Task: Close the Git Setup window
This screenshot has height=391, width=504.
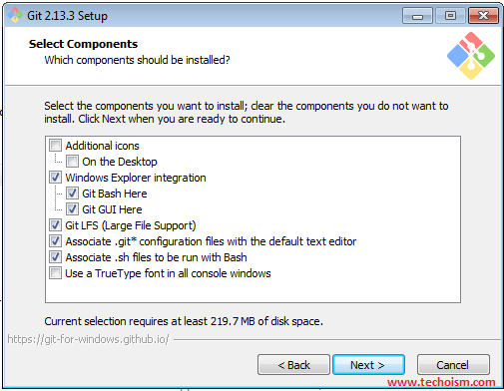Action: (x=483, y=16)
